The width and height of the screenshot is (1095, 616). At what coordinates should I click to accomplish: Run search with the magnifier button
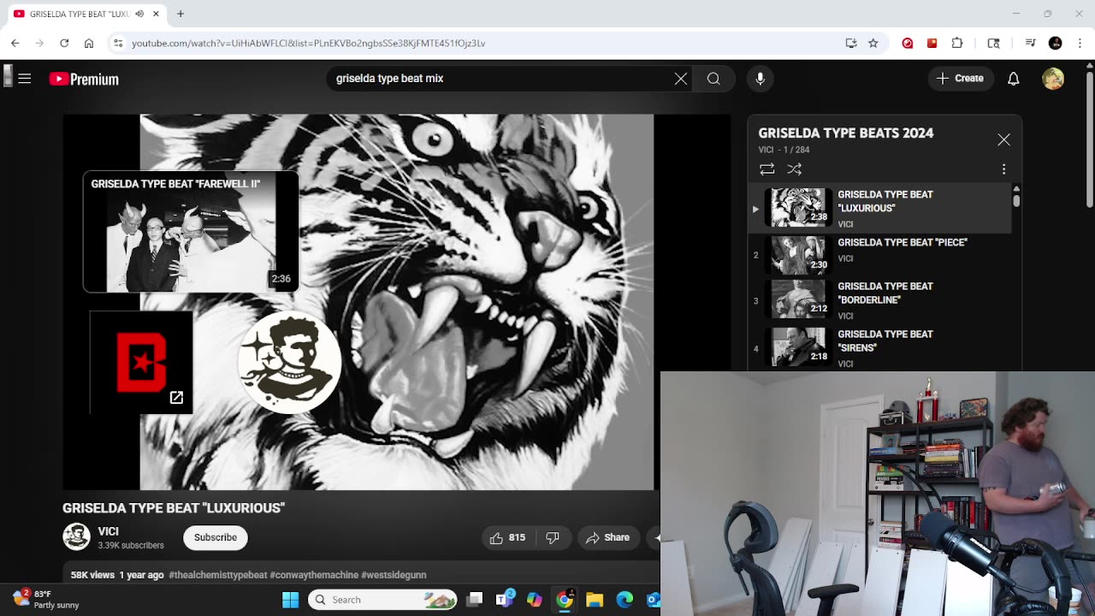(x=713, y=79)
